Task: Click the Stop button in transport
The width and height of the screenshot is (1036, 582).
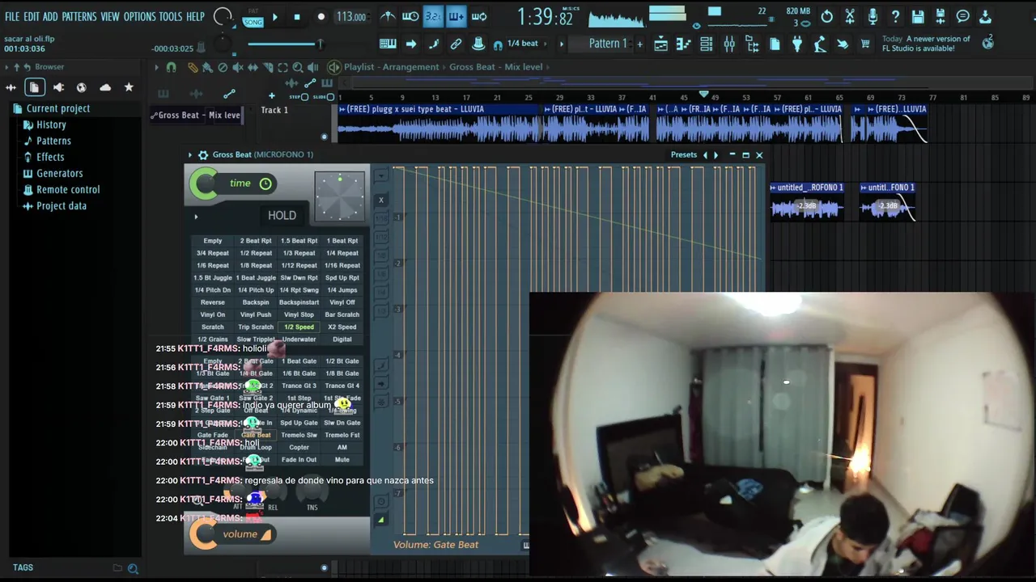Action: click(297, 17)
